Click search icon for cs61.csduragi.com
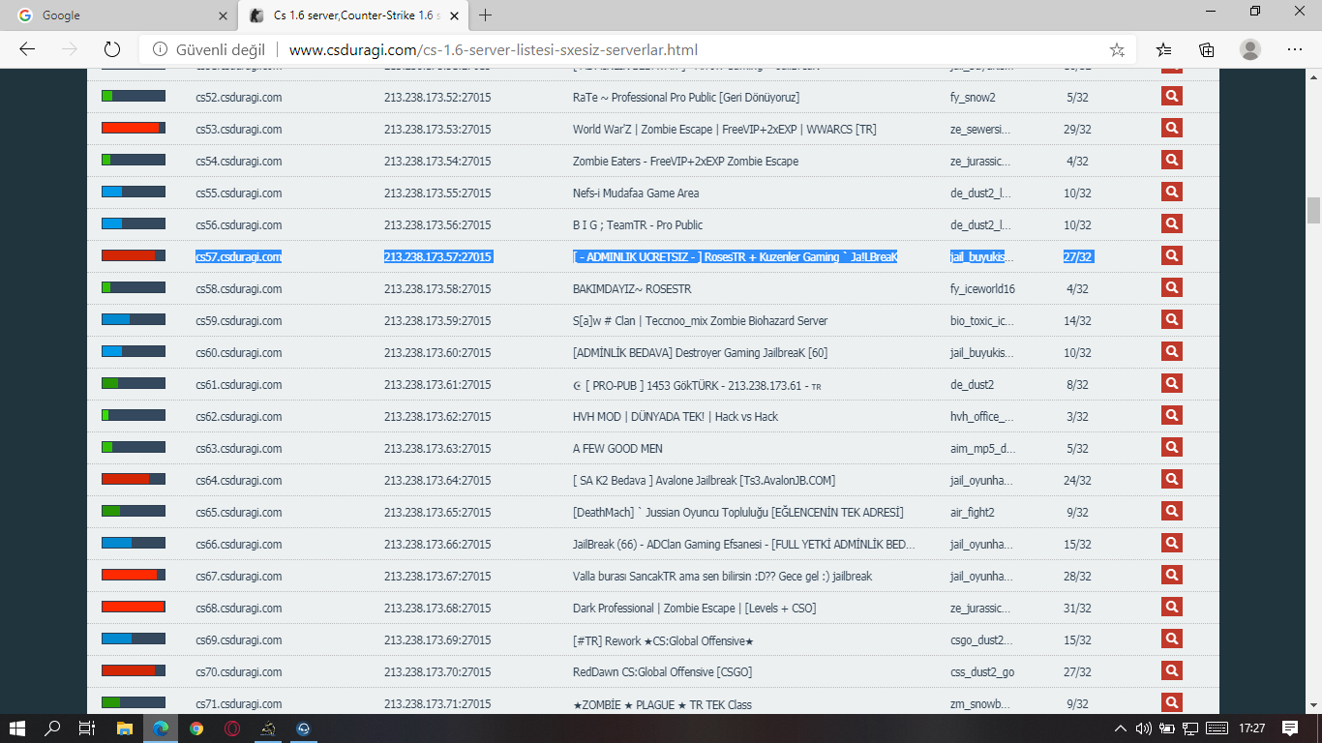 pyautogui.click(x=1172, y=383)
